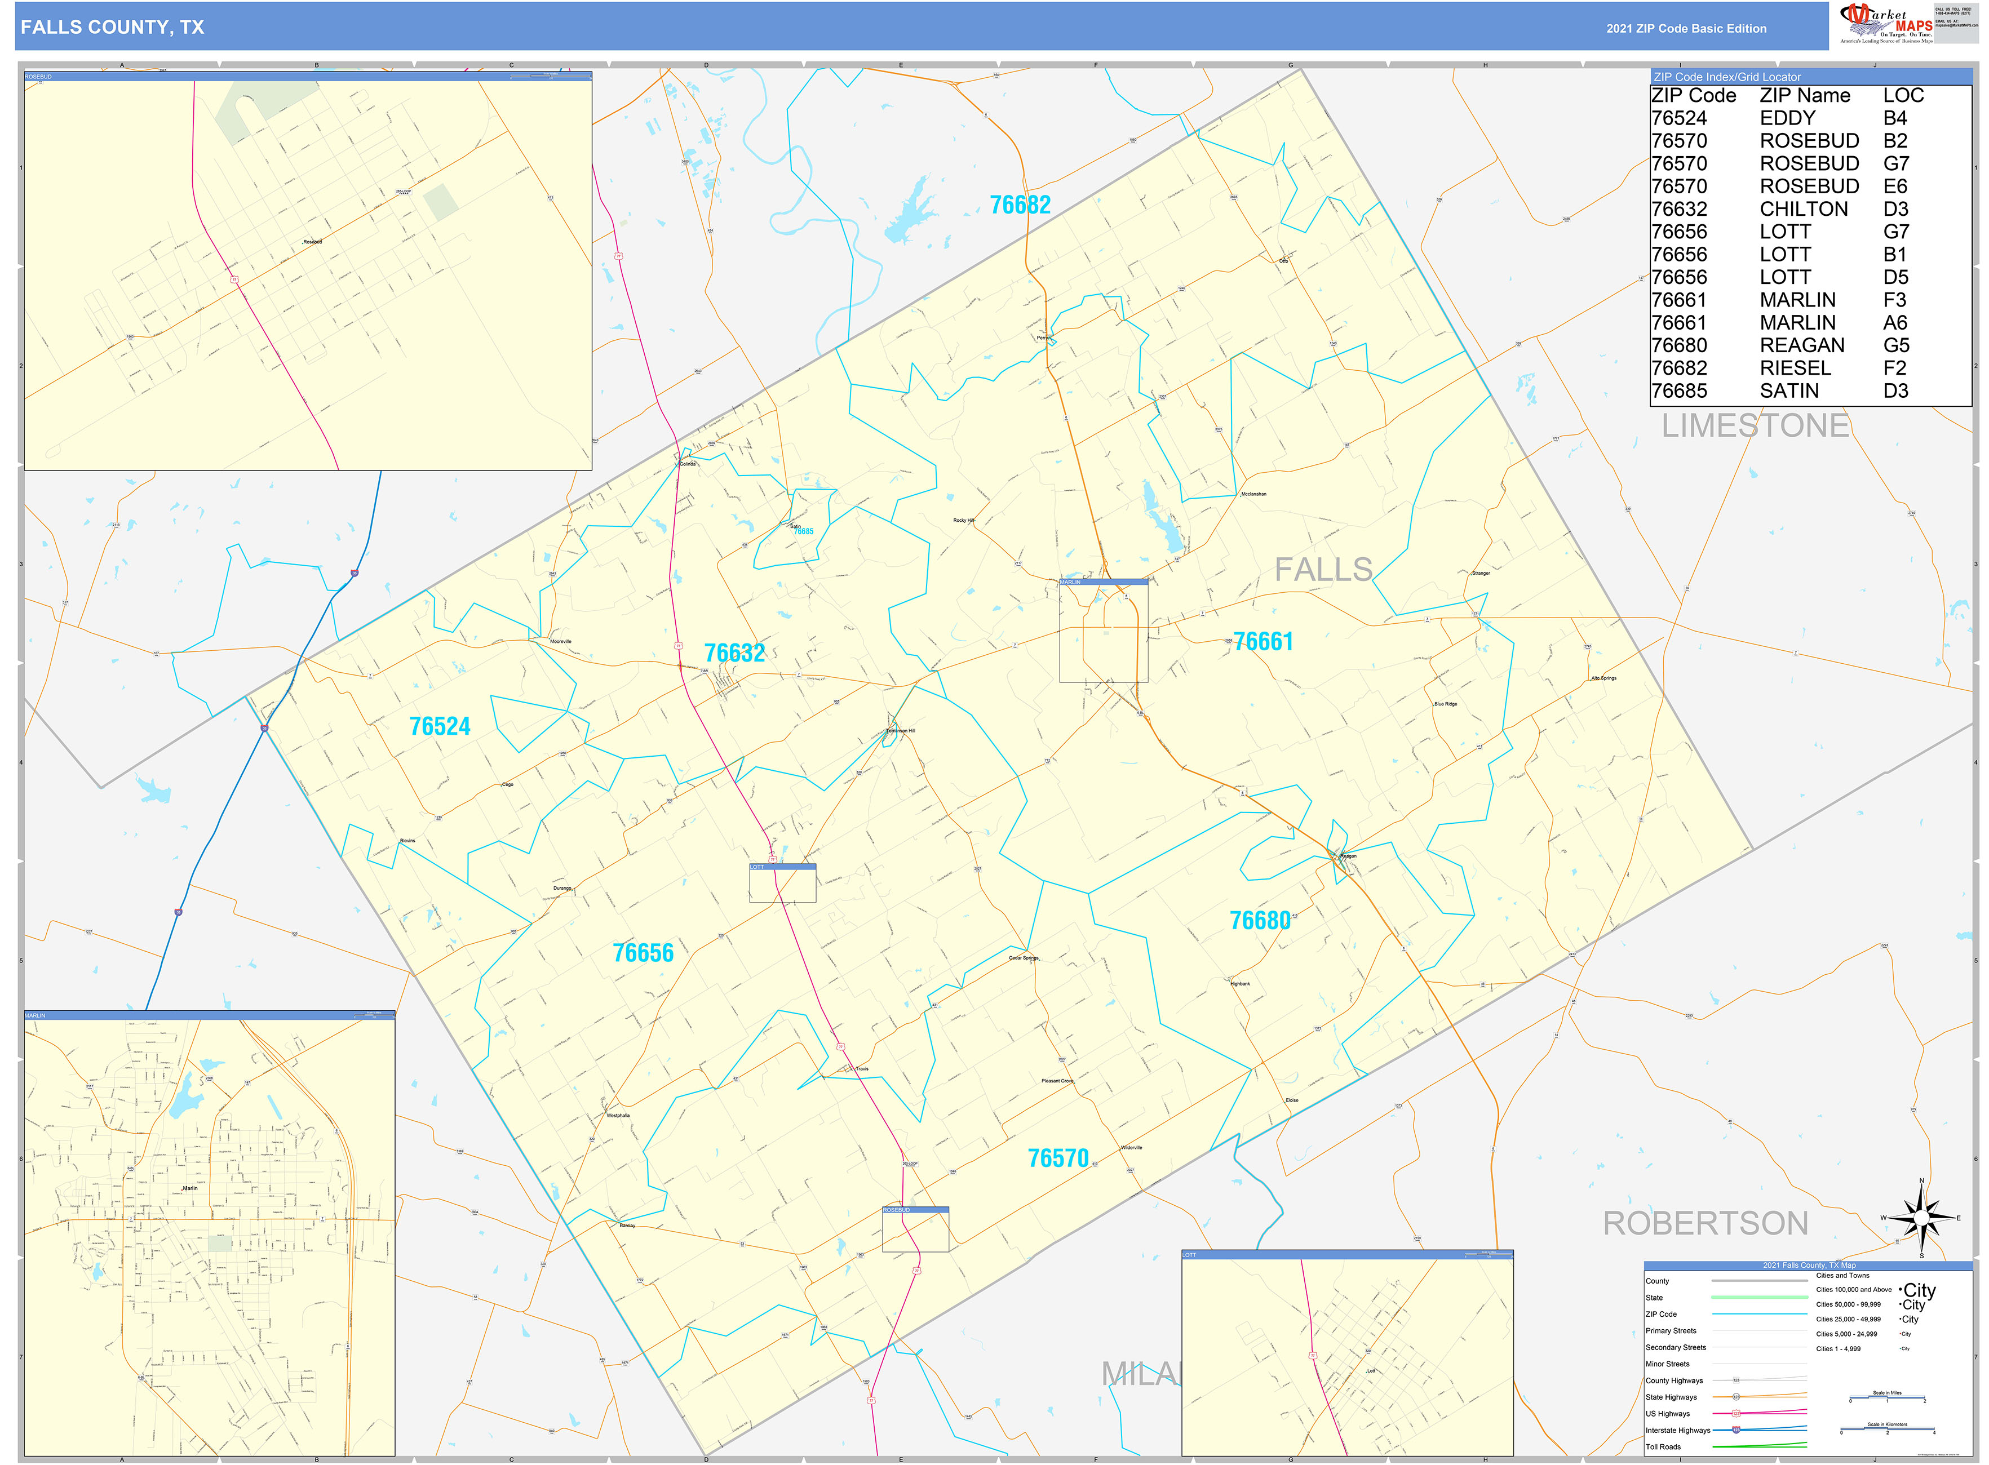The height and width of the screenshot is (1465, 1989).
Task: Click the compass rose icon
Action: (1921, 1218)
